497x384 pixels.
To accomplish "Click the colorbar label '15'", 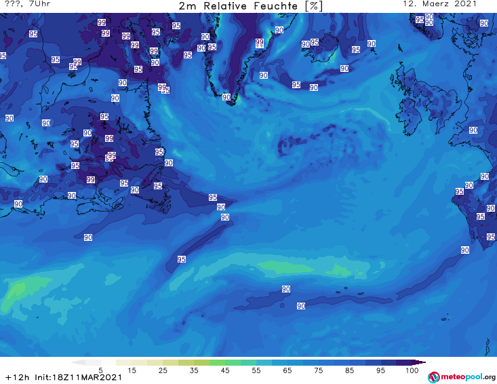I will pyautogui.click(x=132, y=370).
